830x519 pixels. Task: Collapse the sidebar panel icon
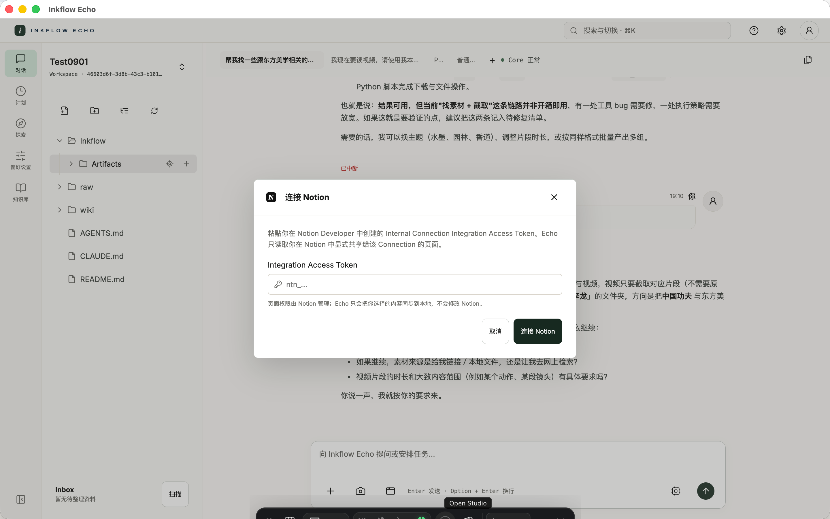pyautogui.click(x=20, y=499)
